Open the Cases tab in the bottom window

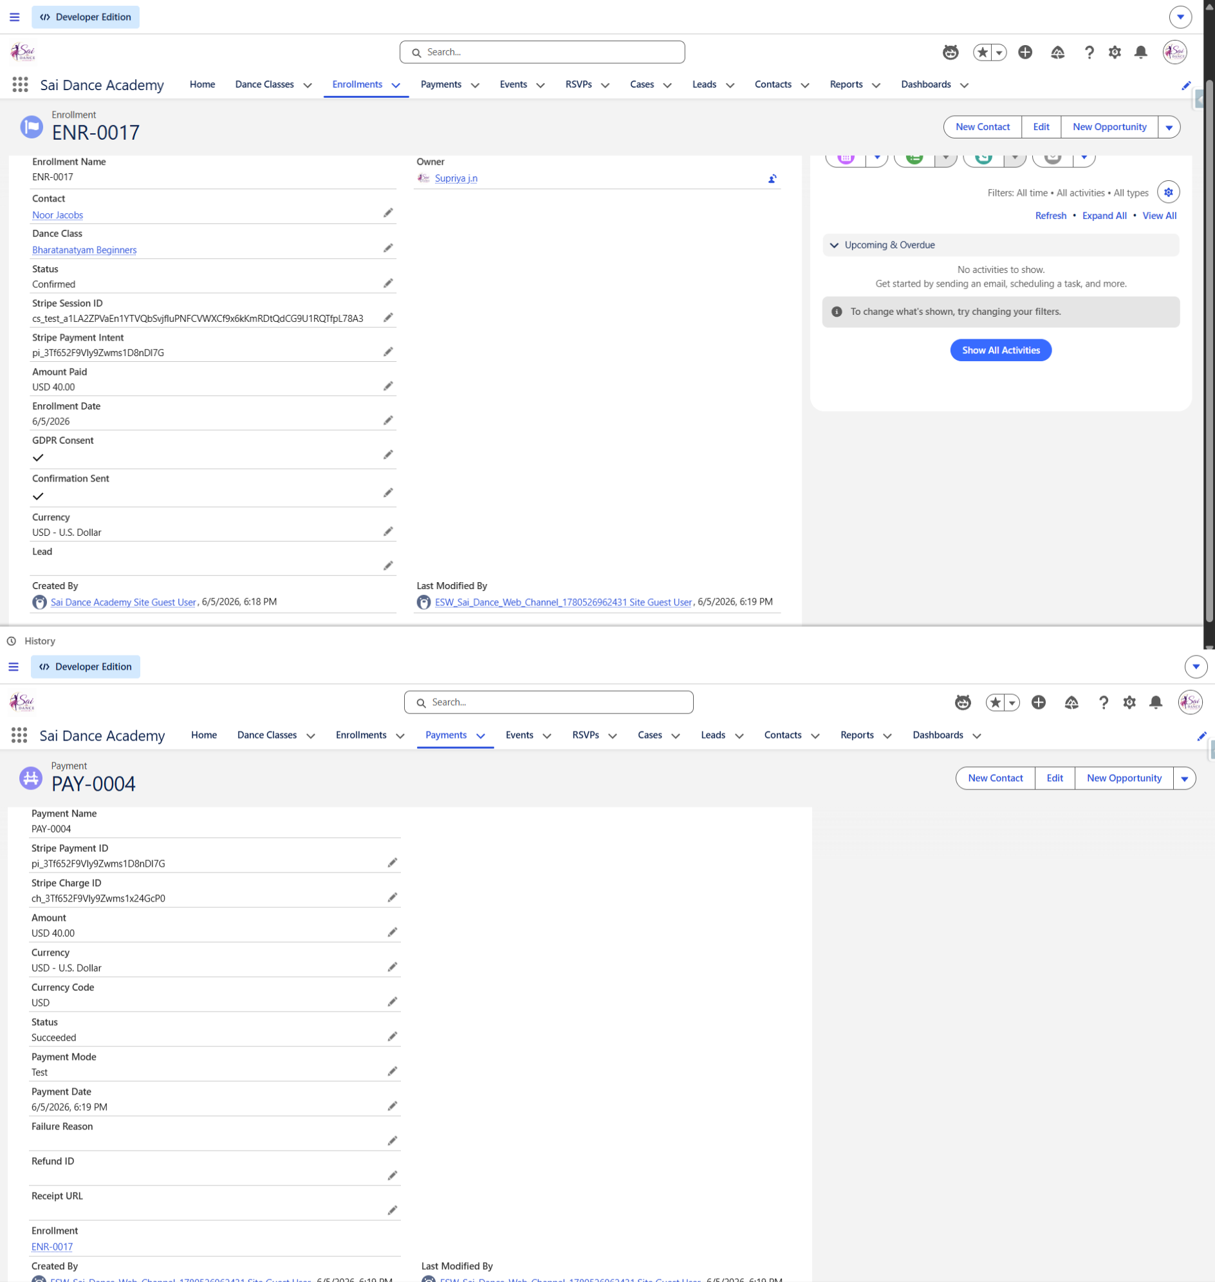[x=649, y=735]
